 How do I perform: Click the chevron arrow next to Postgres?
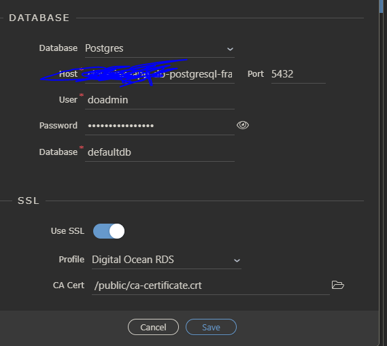click(230, 49)
